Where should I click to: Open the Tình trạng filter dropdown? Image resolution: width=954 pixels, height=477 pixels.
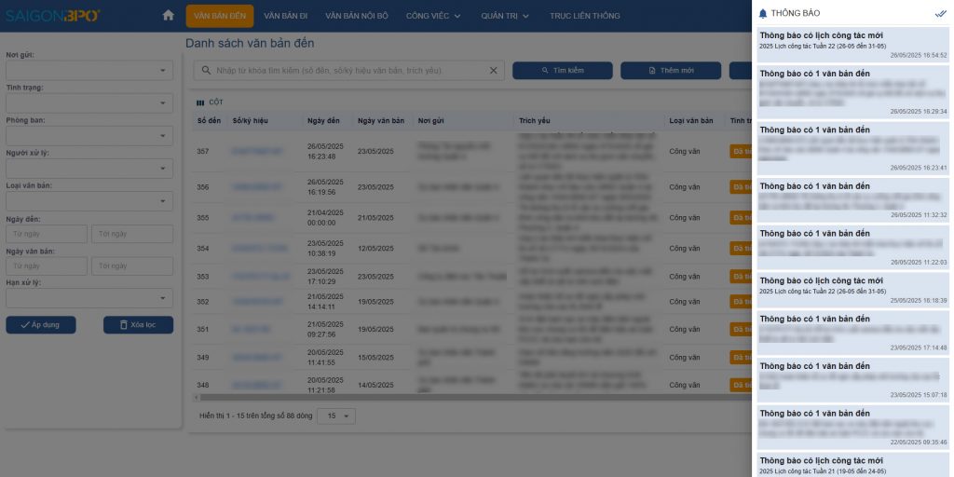(x=89, y=103)
